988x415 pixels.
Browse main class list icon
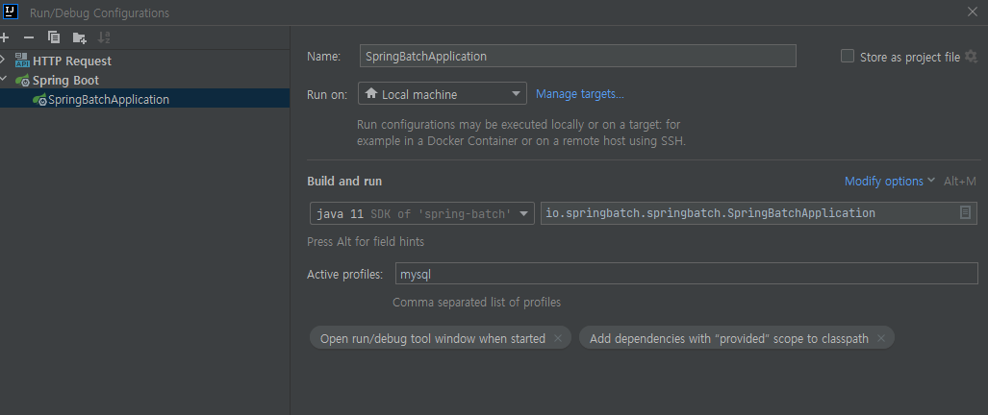(965, 213)
